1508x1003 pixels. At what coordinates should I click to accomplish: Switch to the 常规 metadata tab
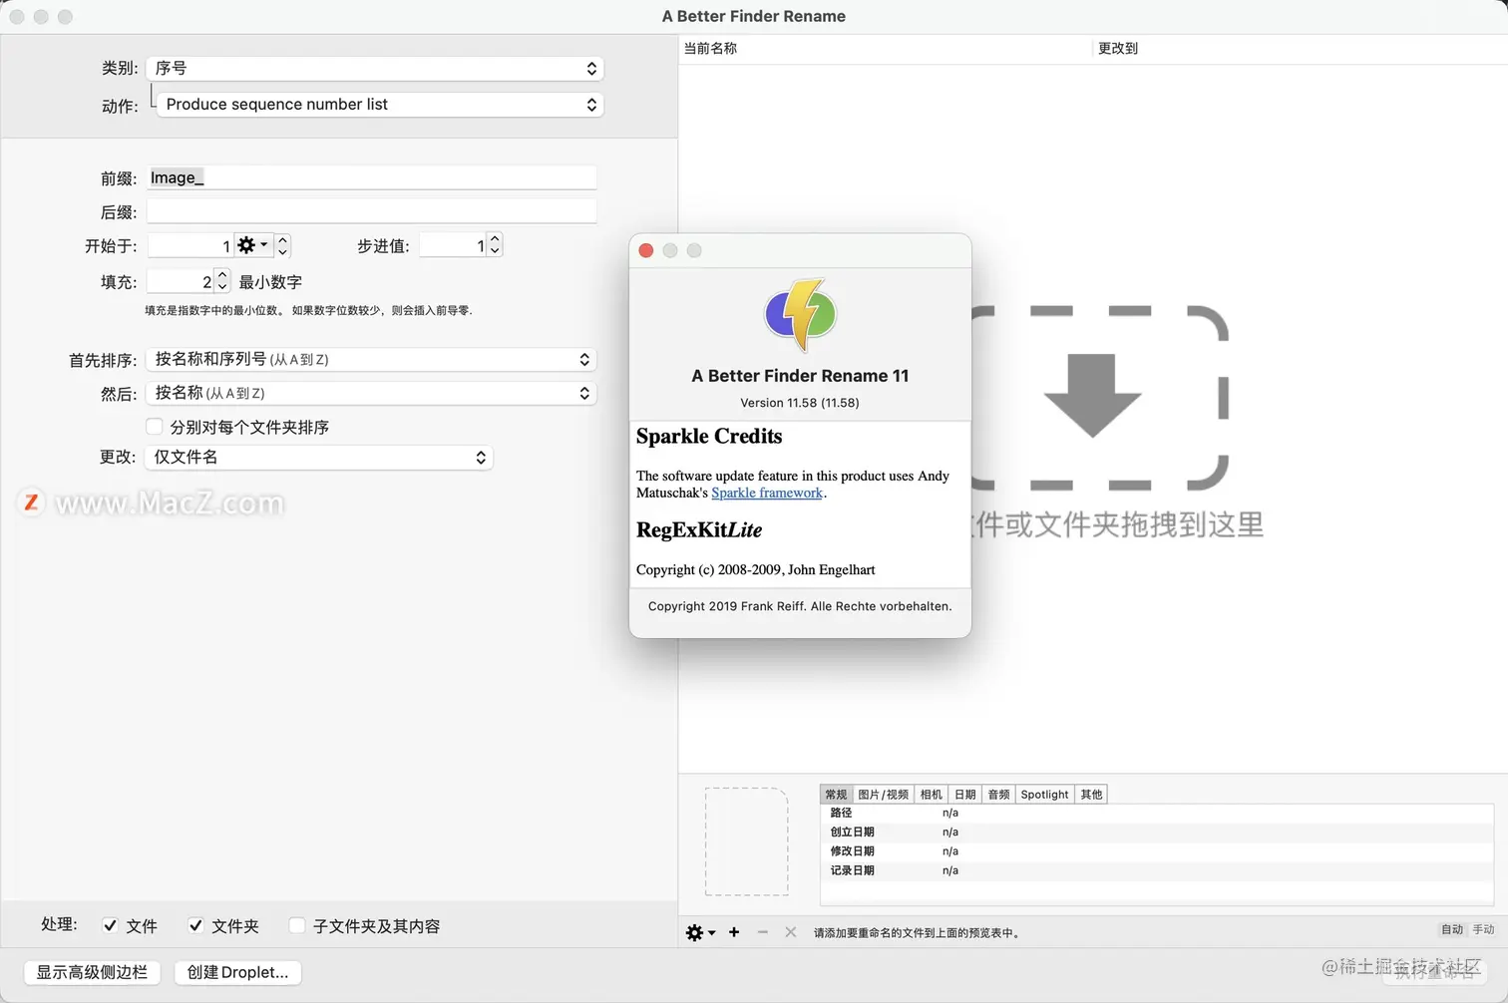836,795
